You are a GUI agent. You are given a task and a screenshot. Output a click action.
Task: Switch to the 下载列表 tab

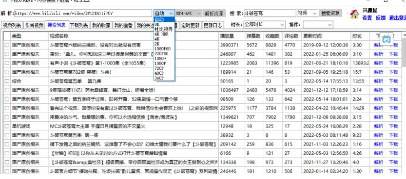pyautogui.click(x=79, y=25)
